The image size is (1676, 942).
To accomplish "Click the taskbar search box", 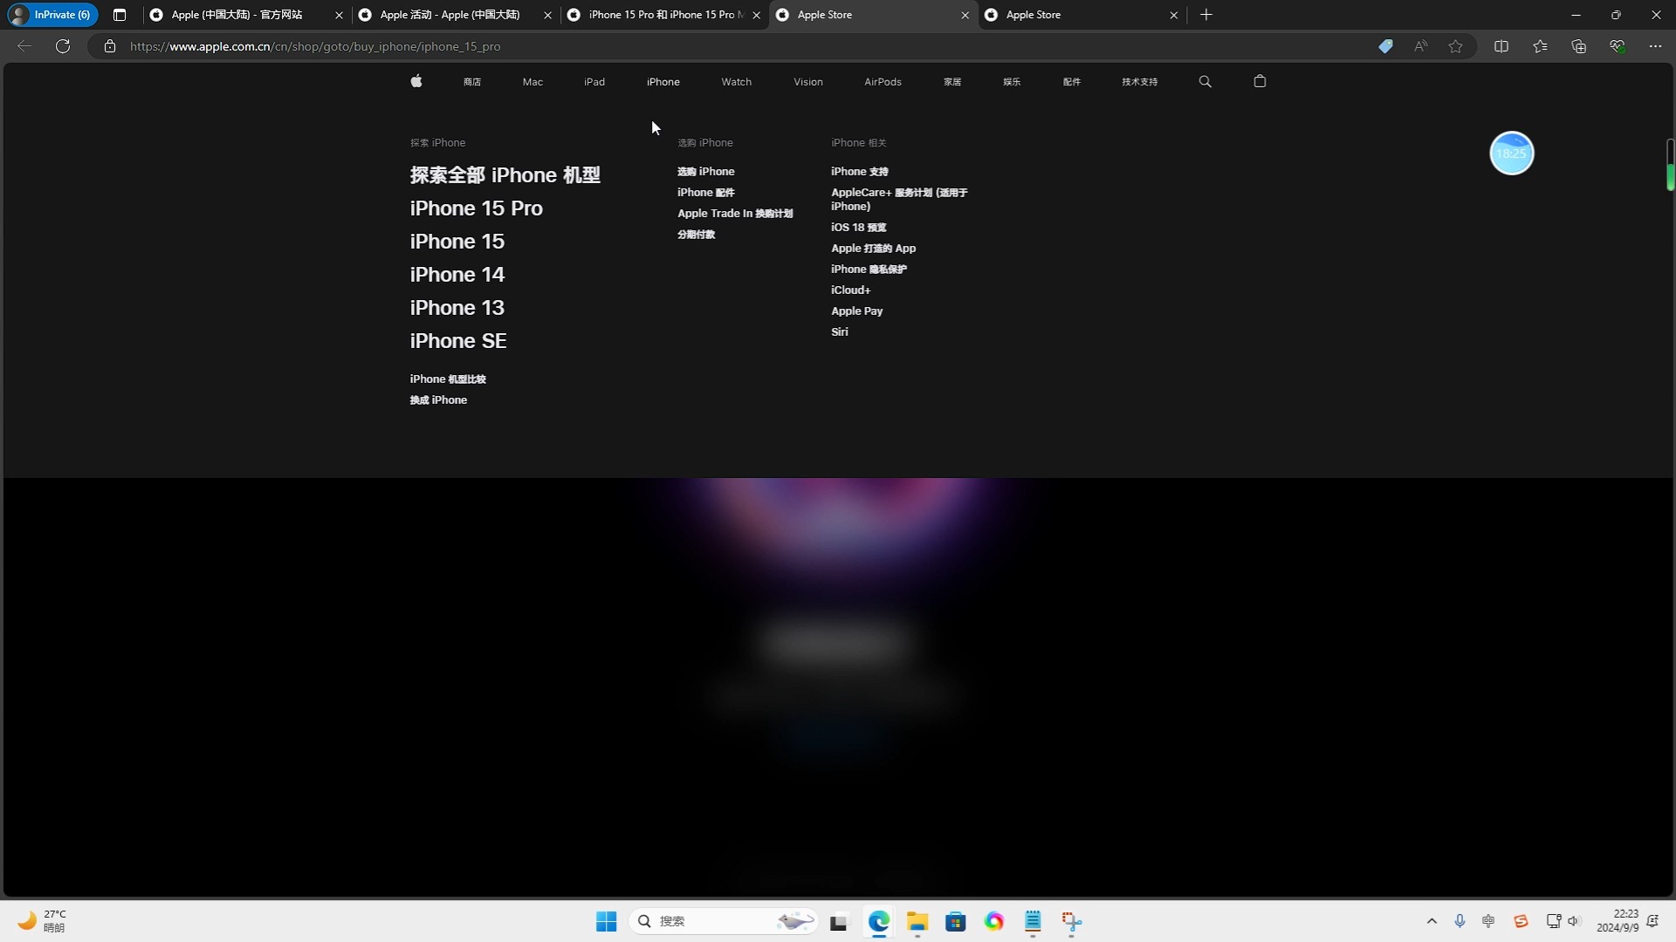I will pyautogui.click(x=723, y=921).
